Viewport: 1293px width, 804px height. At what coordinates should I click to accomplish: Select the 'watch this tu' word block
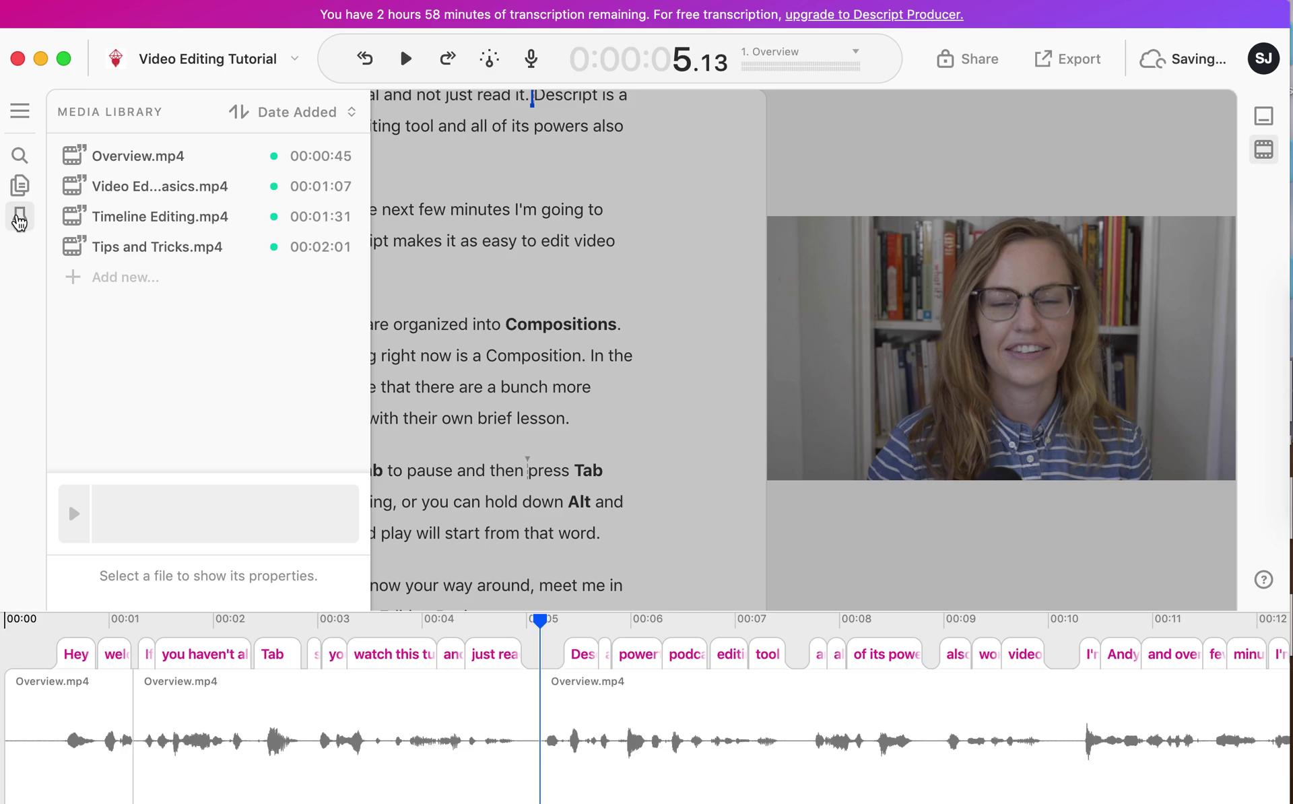tap(392, 654)
